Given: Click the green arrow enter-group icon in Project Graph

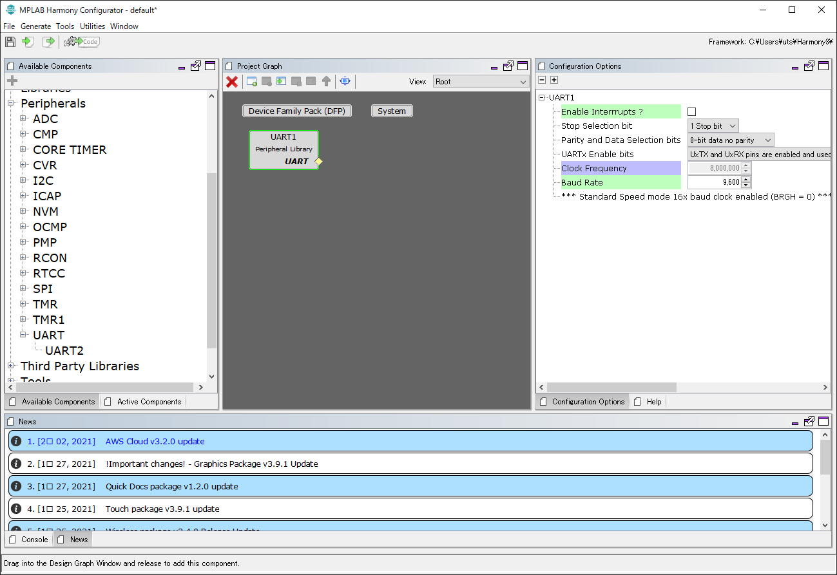Looking at the screenshot, I should pos(281,81).
